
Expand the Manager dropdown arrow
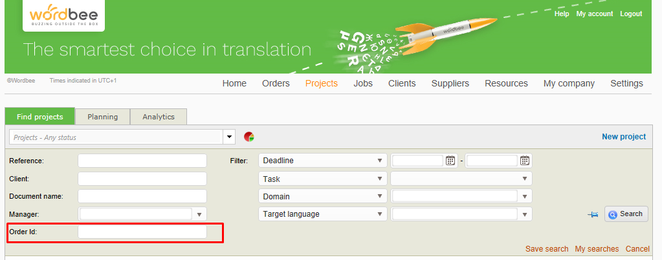point(199,214)
